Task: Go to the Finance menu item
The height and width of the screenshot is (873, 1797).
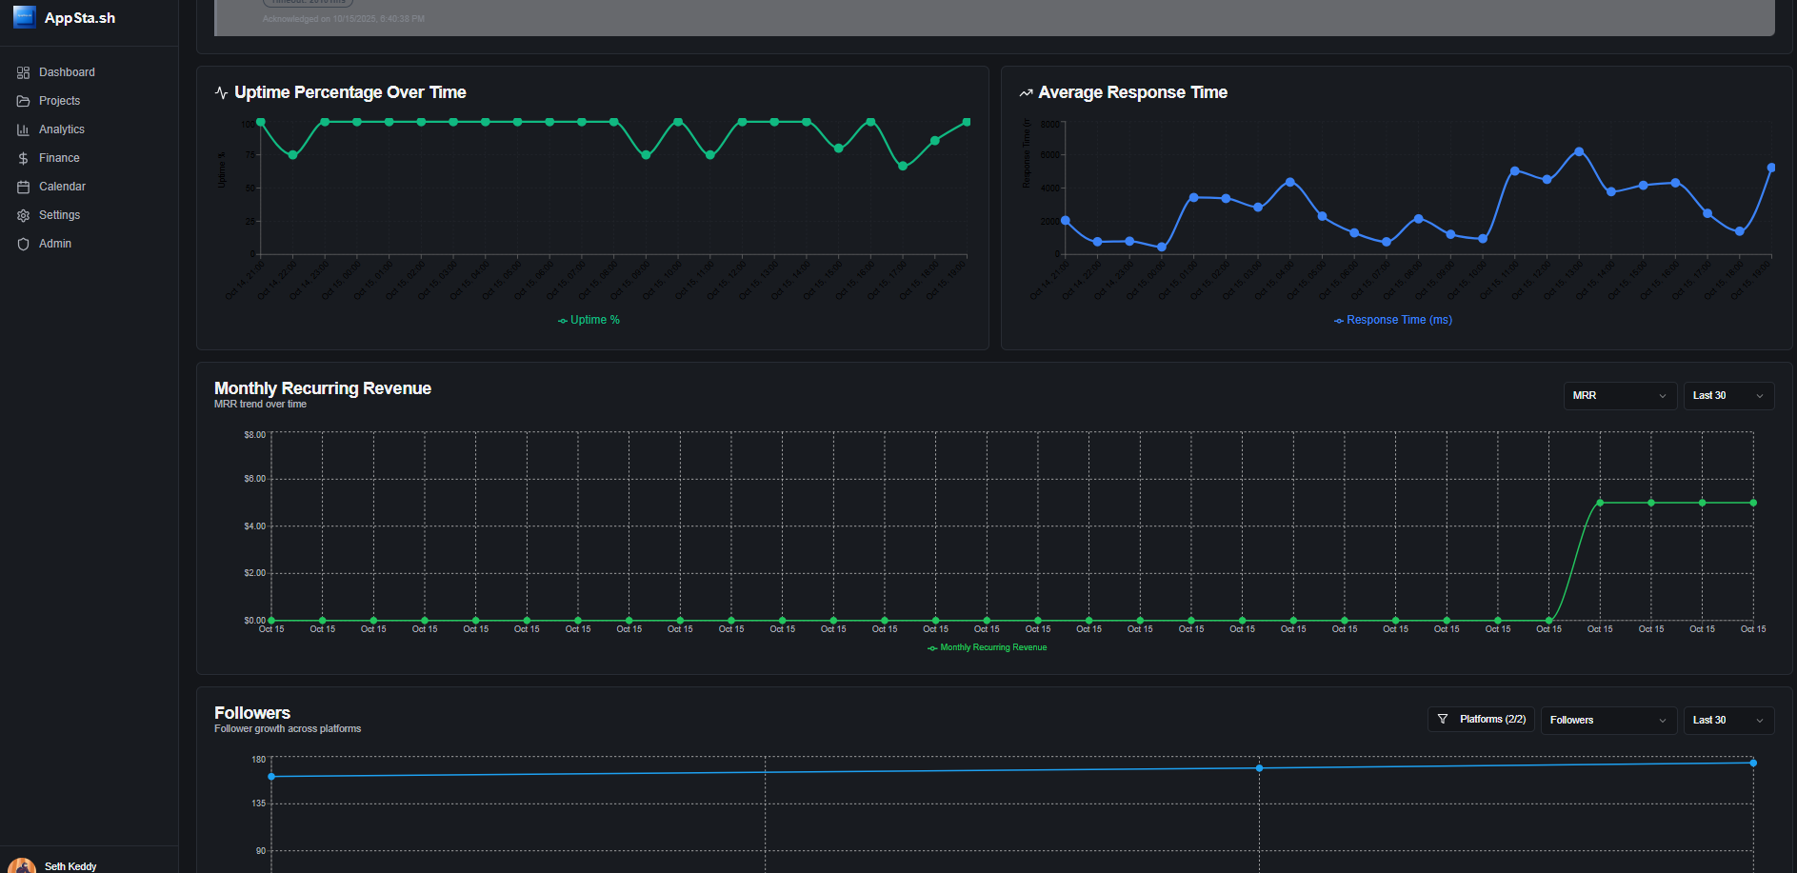Action: [59, 158]
